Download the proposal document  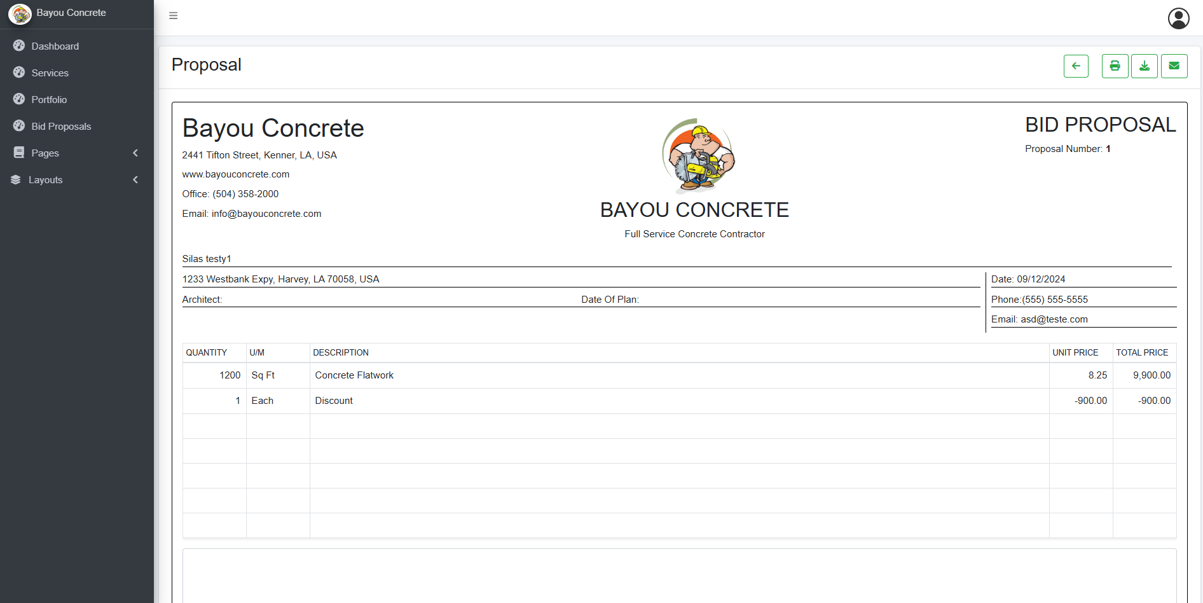[x=1144, y=66]
